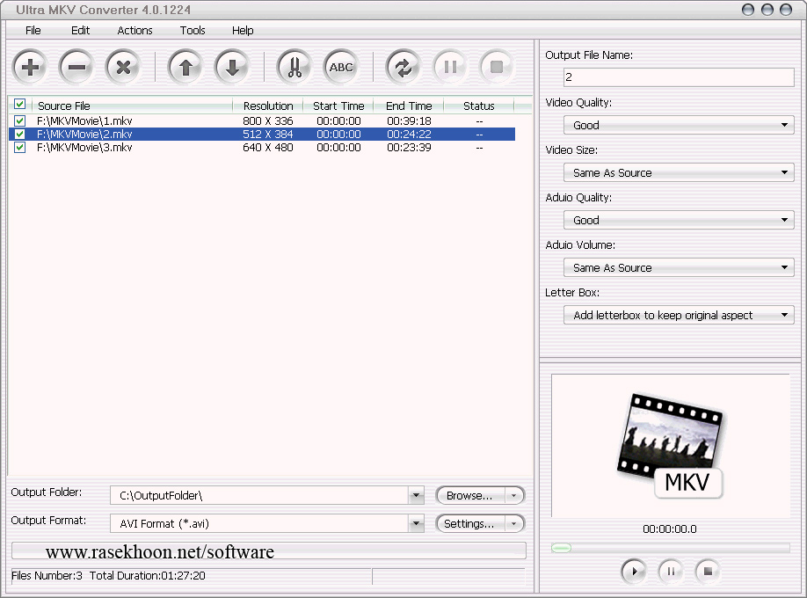Move selected file down with arrow icon
The height and width of the screenshot is (598, 807).
tap(232, 67)
